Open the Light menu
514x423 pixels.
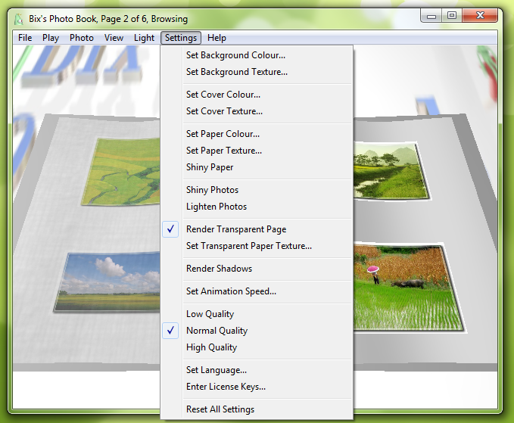pyautogui.click(x=144, y=38)
